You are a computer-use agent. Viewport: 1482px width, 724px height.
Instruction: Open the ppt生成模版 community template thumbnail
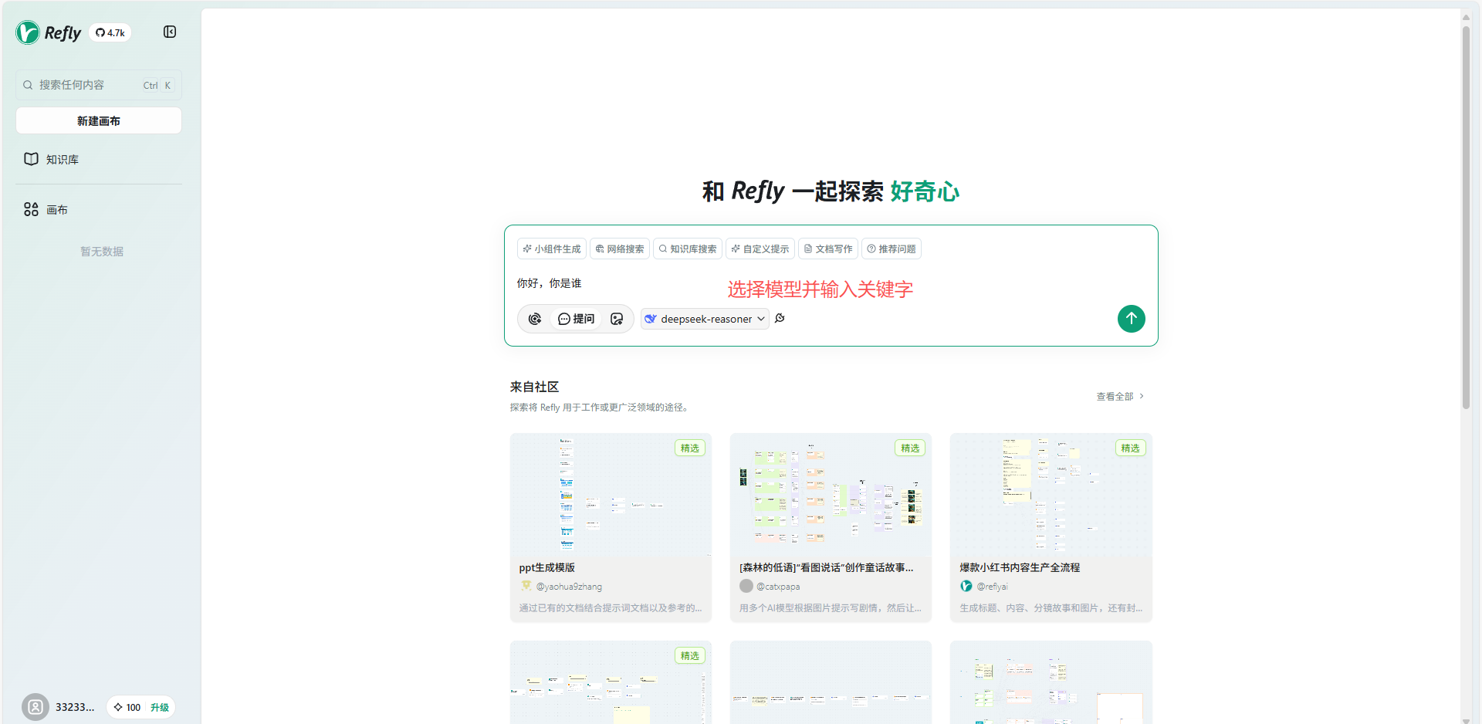[611, 495]
